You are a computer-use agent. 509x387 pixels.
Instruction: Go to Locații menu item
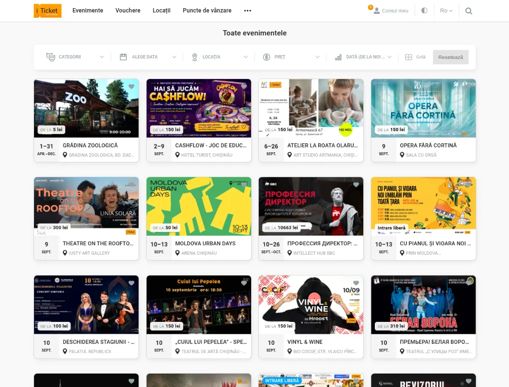[x=162, y=11]
